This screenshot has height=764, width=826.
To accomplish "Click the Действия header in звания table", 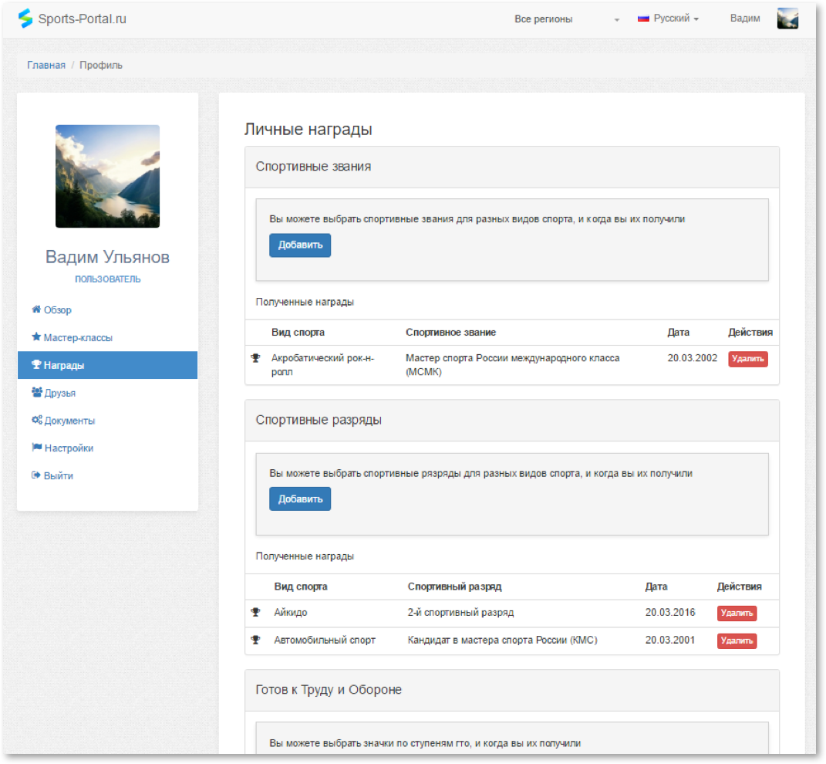I will tap(750, 332).
